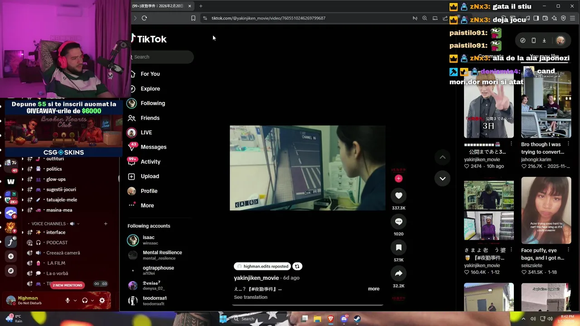Open the Steam icon in taskbar

coord(357,319)
